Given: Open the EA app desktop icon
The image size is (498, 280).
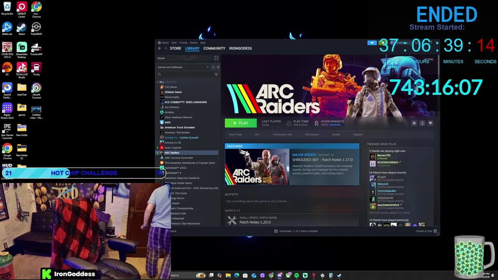Looking at the screenshot, I should tap(7, 69).
